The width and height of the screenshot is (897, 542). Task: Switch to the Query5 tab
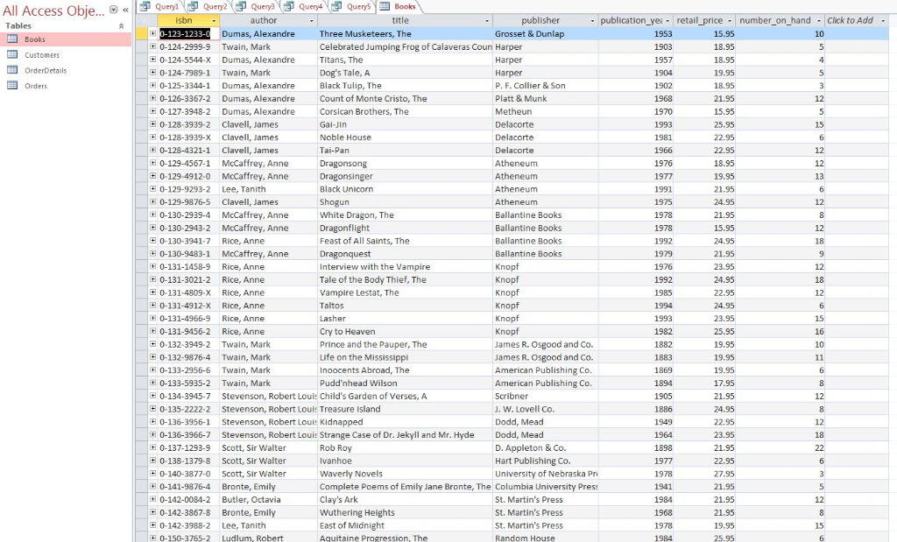pyautogui.click(x=352, y=6)
